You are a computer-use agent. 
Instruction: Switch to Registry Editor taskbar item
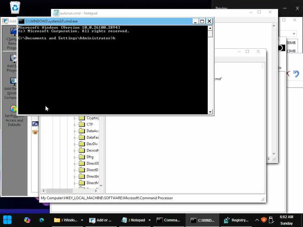point(236,220)
